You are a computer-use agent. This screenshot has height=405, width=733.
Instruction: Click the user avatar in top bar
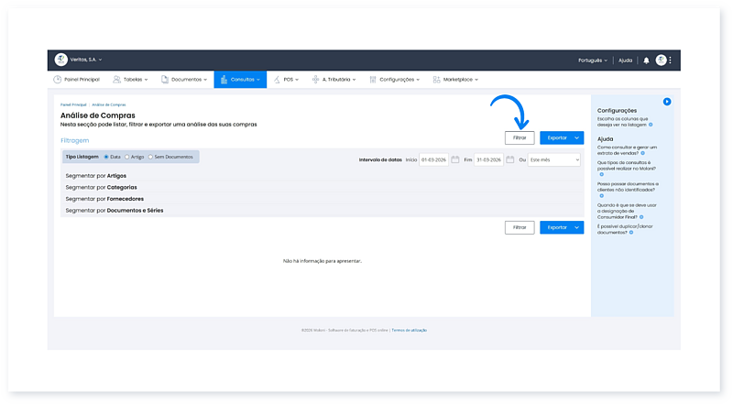pos(661,60)
